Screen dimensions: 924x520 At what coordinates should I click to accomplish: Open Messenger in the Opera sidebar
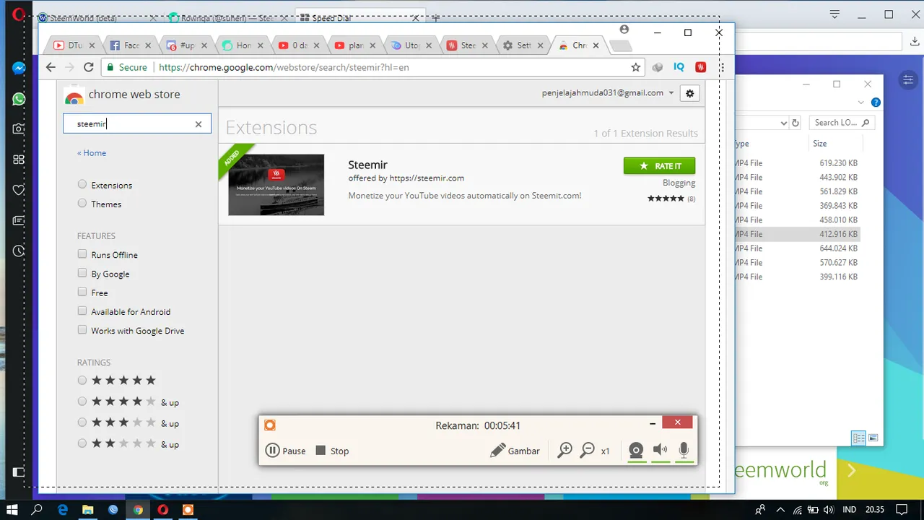click(x=19, y=69)
